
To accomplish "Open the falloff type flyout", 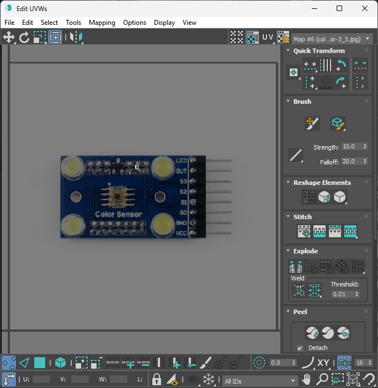I will (x=296, y=156).
